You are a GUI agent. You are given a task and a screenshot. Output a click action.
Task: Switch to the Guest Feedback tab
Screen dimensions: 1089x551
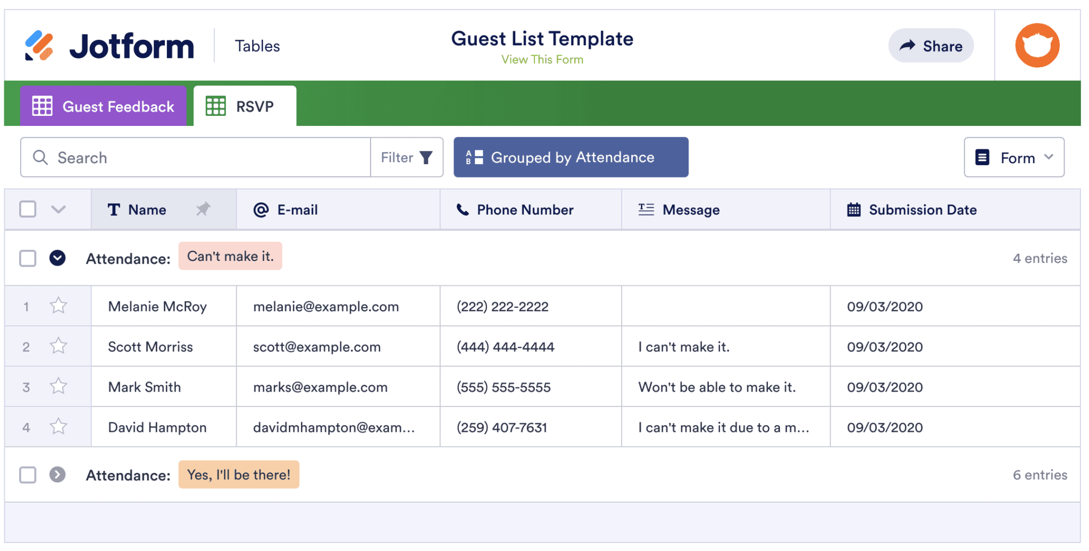click(x=103, y=106)
